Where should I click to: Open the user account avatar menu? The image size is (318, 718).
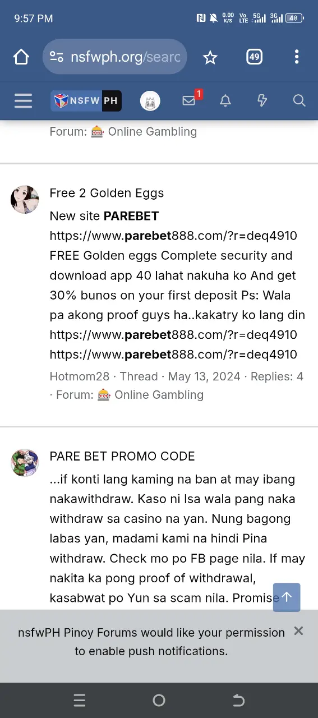150,101
